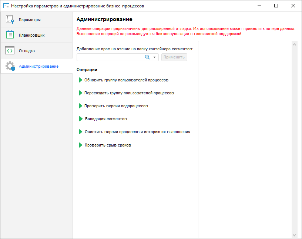Run Пересоздать группу пользователей процессов
Viewport: 302px width, 239px height.
(129, 93)
